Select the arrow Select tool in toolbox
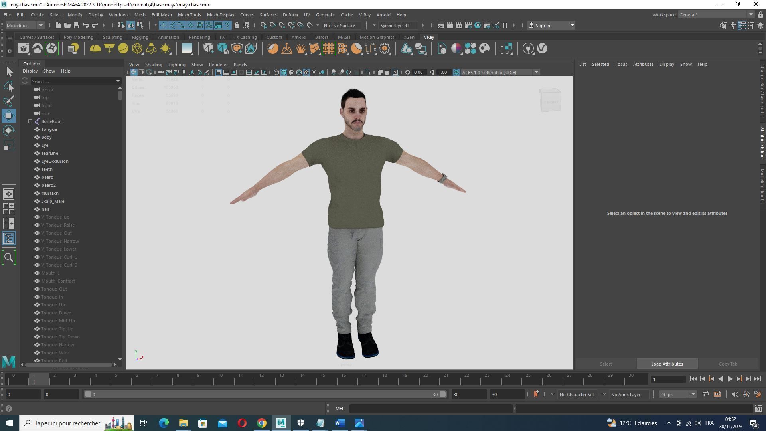The height and width of the screenshot is (431, 766). coord(9,72)
